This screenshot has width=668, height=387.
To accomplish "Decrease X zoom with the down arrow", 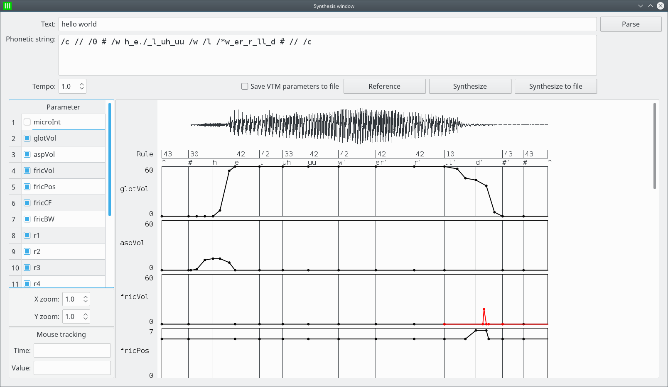I will [86, 302].
